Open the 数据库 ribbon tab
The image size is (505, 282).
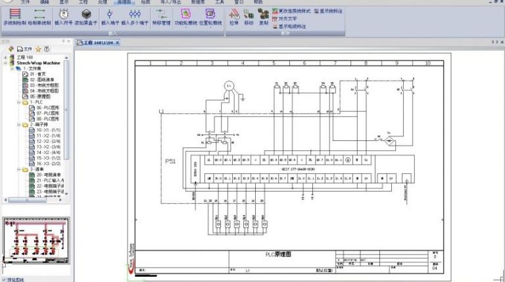click(x=198, y=2)
